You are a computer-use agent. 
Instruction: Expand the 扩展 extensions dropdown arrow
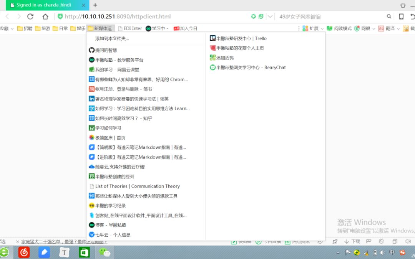pyautogui.click(x=322, y=28)
